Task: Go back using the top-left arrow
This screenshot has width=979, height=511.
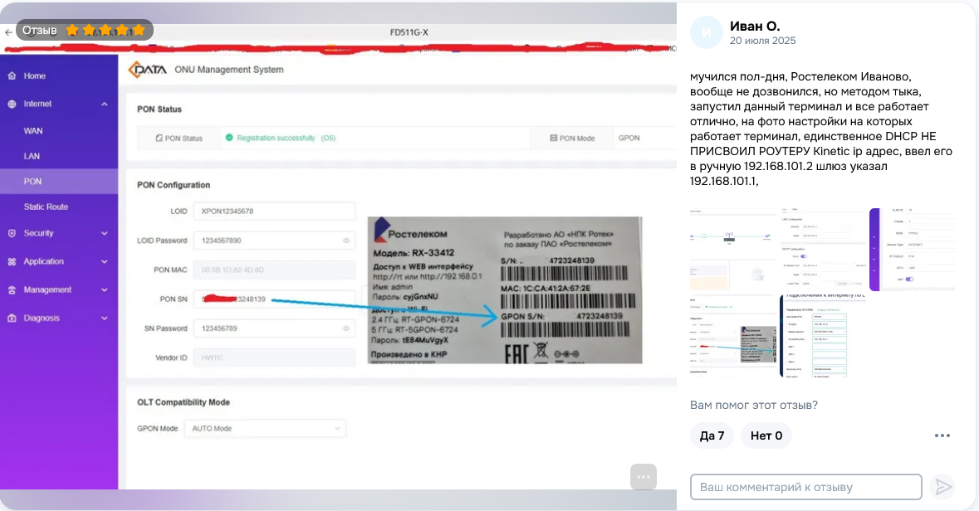Action: click(x=8, y=32)
